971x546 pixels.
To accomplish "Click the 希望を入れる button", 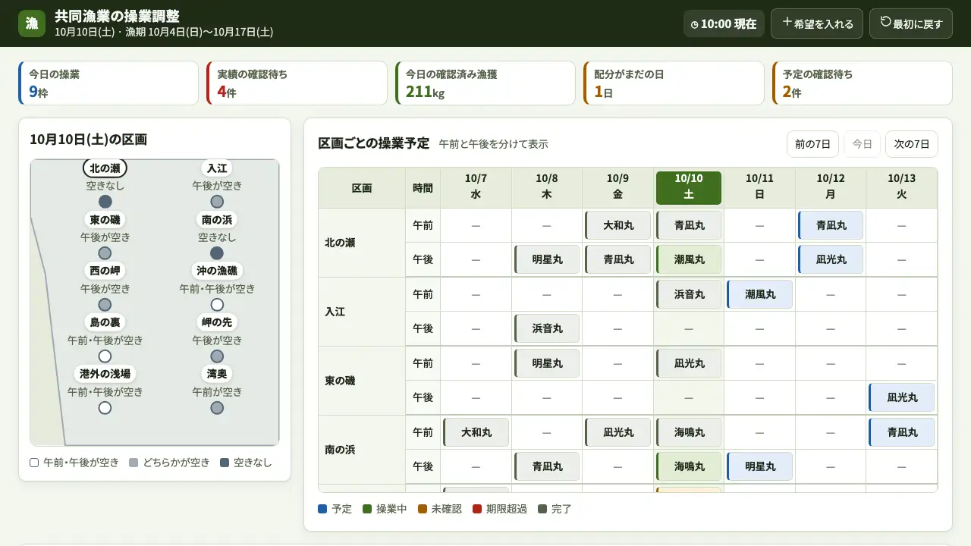I will (x=817, y=24).
